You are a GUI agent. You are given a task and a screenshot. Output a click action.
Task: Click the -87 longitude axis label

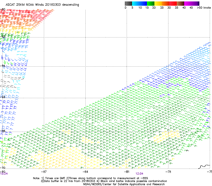tap(44, 172)
